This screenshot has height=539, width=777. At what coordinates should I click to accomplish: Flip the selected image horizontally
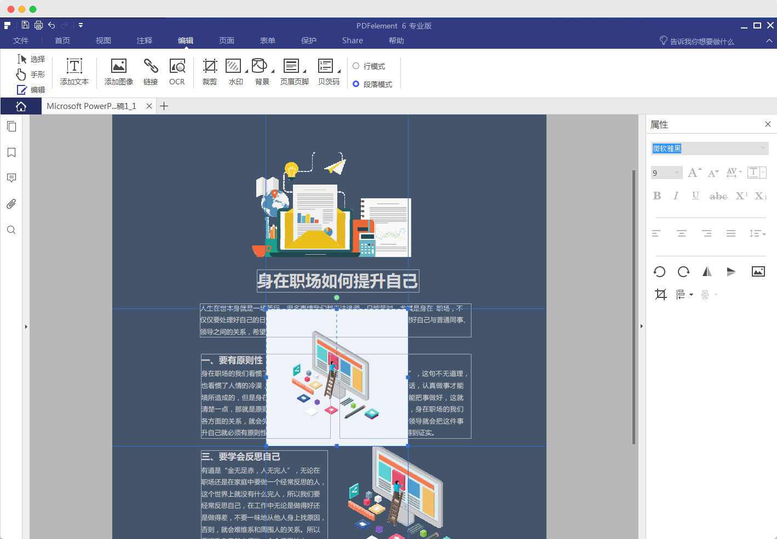[x=707, y=271]
